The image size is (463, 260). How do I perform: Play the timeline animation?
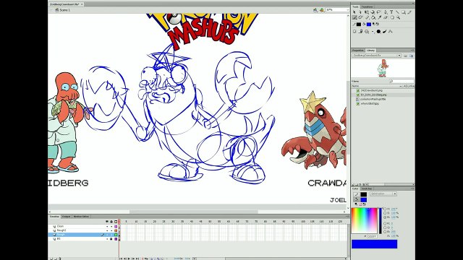(129, 259)
